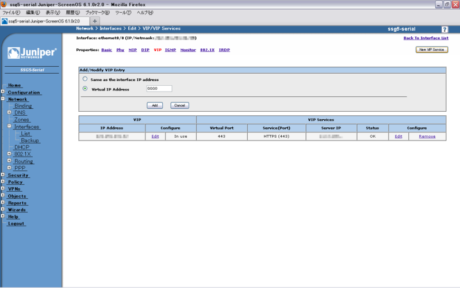Click the 'In use' cell text

(x=181, y=137)
